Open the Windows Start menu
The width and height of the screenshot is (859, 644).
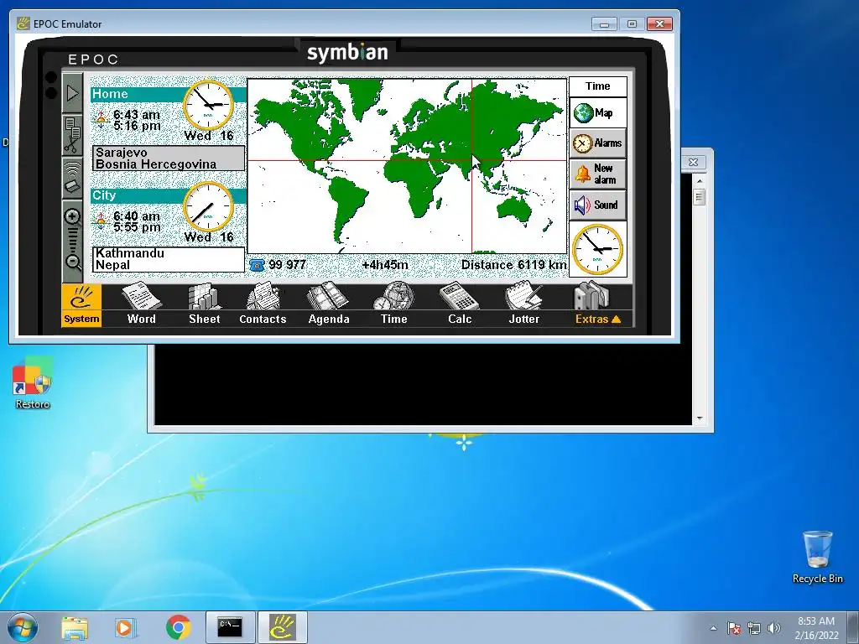click(23, 627)
